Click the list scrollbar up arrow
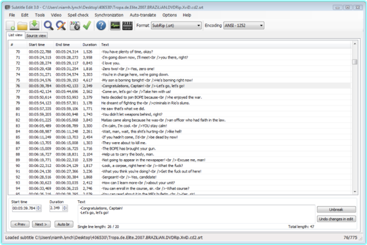The height and width of the screenshot is (245, 367). click(x=355, y=44)
